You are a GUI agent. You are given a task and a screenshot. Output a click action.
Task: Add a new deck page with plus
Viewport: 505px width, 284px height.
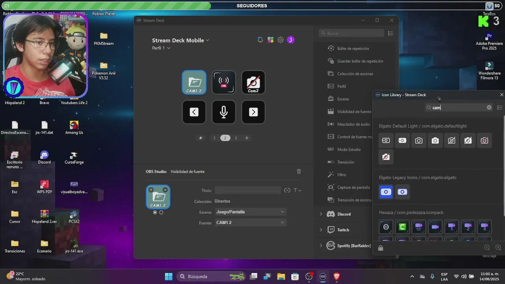pyautogui.click(x=247, y=138)
